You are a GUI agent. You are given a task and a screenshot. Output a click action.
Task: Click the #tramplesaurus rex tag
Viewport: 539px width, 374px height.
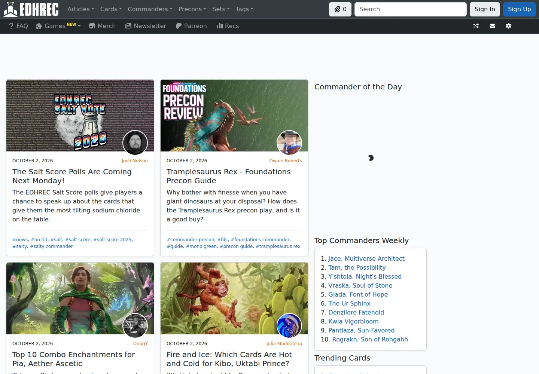[x=278, y=246]
